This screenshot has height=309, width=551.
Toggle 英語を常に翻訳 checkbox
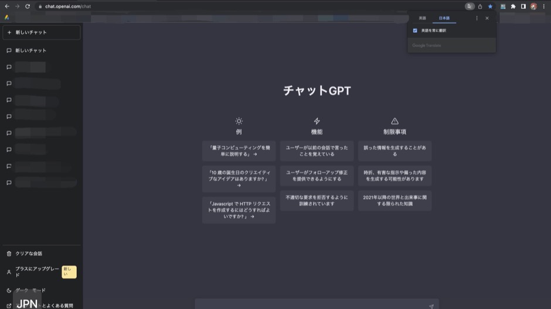click(x=415, y=30)
